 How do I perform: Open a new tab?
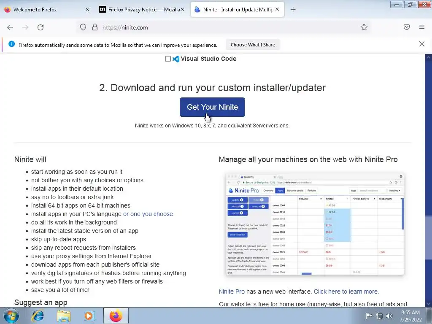[293, 10]
